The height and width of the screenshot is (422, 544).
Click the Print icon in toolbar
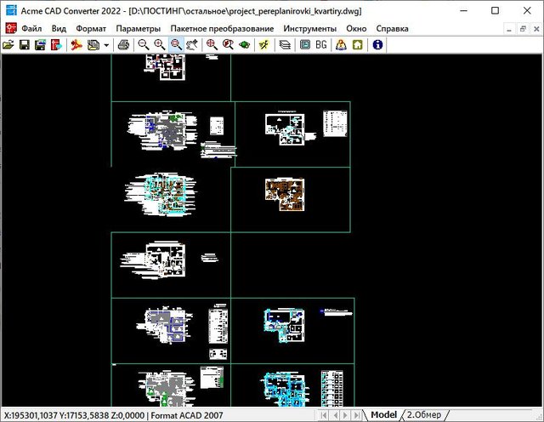point(123,44)
